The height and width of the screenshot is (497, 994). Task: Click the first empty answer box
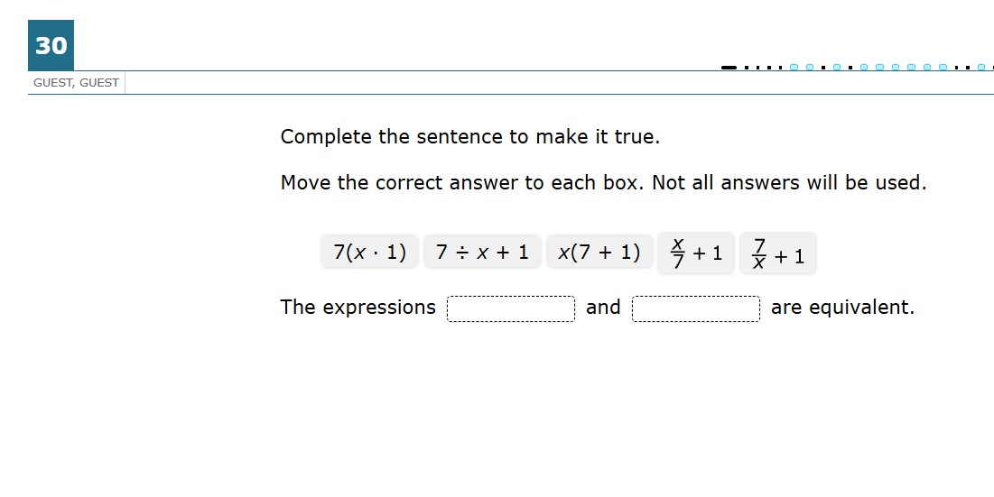511,309
